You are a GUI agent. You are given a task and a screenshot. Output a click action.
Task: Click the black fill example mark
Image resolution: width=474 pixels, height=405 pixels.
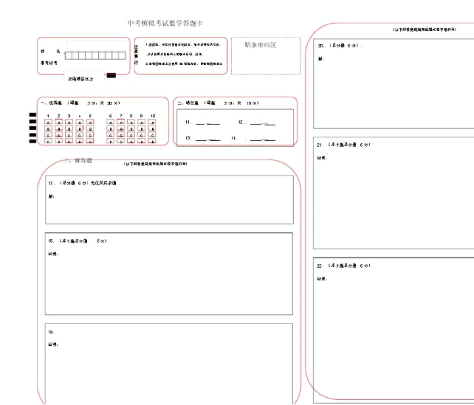(x=111, y=76)
